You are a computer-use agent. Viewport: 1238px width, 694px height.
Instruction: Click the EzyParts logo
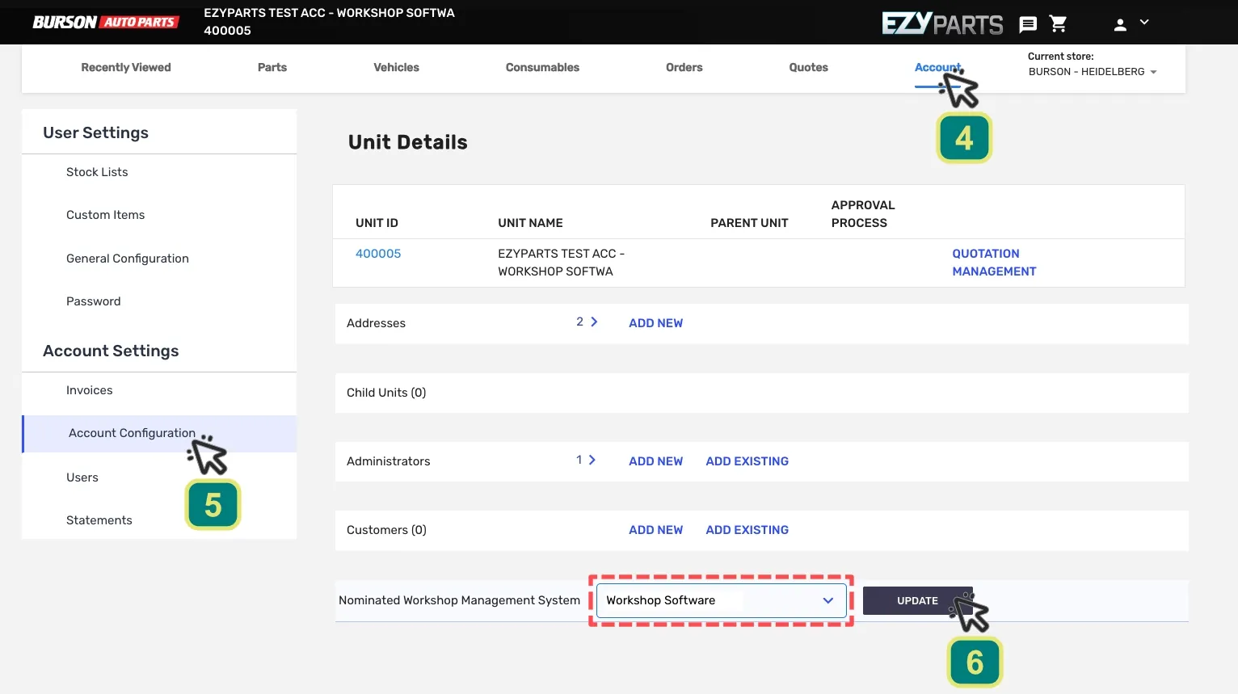(x=942, y=23)
